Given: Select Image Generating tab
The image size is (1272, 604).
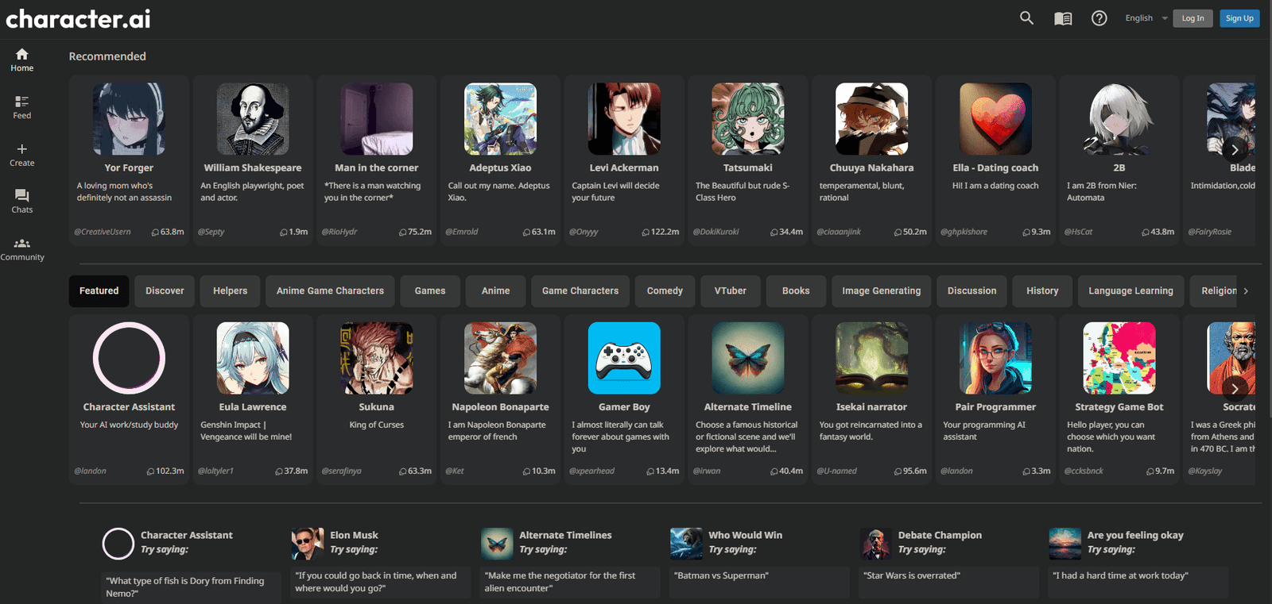Looking at the screenshot, I should click(882, 291).
